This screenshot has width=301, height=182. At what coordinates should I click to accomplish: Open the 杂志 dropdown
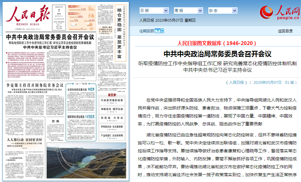(223, 10)
